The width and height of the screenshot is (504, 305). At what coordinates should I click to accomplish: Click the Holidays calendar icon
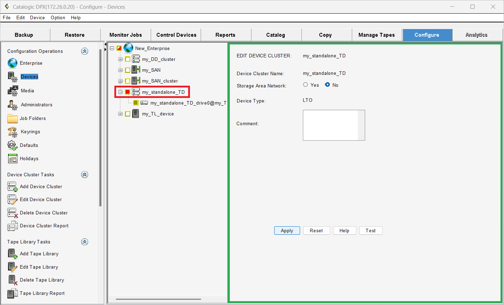pyautogui.click(x=13, y=159)
